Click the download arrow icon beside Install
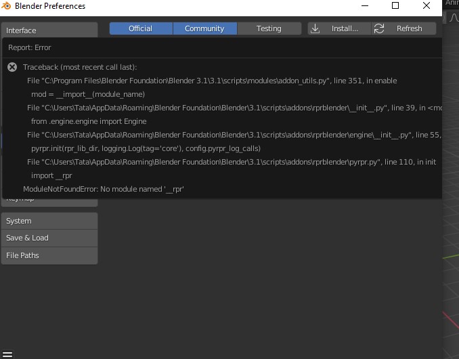Screen dimensions: 459x359 pos(315,28)
